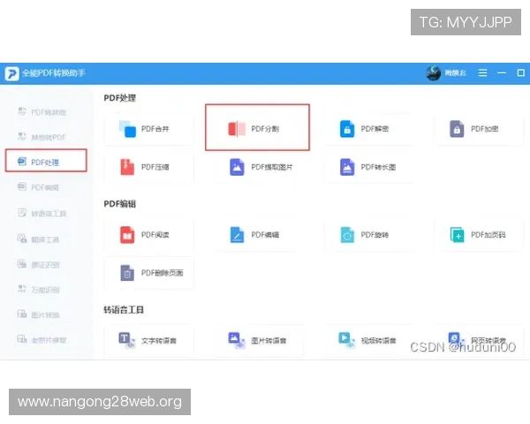Image resolution: width=530 pixels, height=424 pixels.
Task: Open the PDF压缩 (compress) tool
Action: [x=149, y=167]
